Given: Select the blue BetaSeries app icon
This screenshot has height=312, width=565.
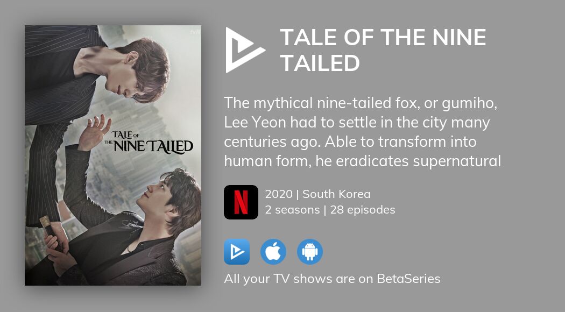Looking at the screenshot, I should (x=236, y=251).
